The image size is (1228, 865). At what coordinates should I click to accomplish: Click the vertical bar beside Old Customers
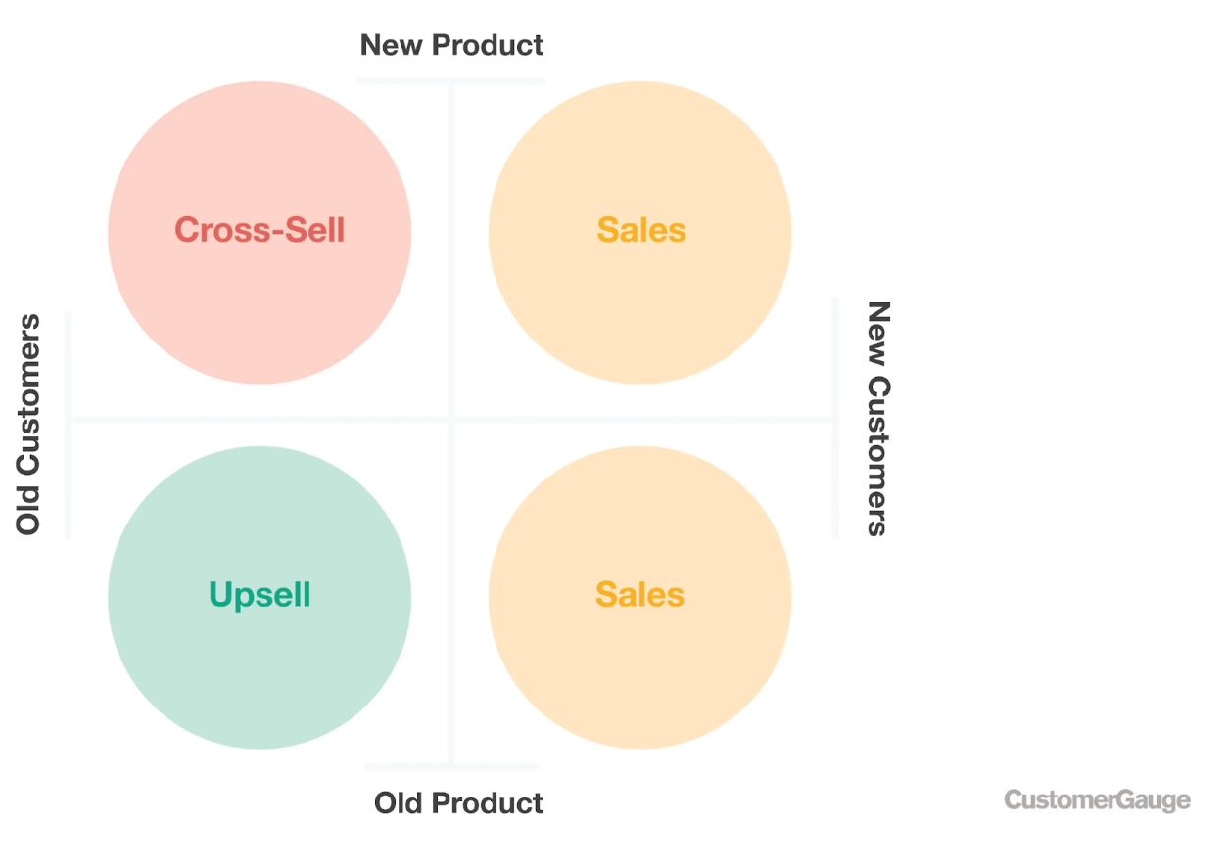coord(68,424)
